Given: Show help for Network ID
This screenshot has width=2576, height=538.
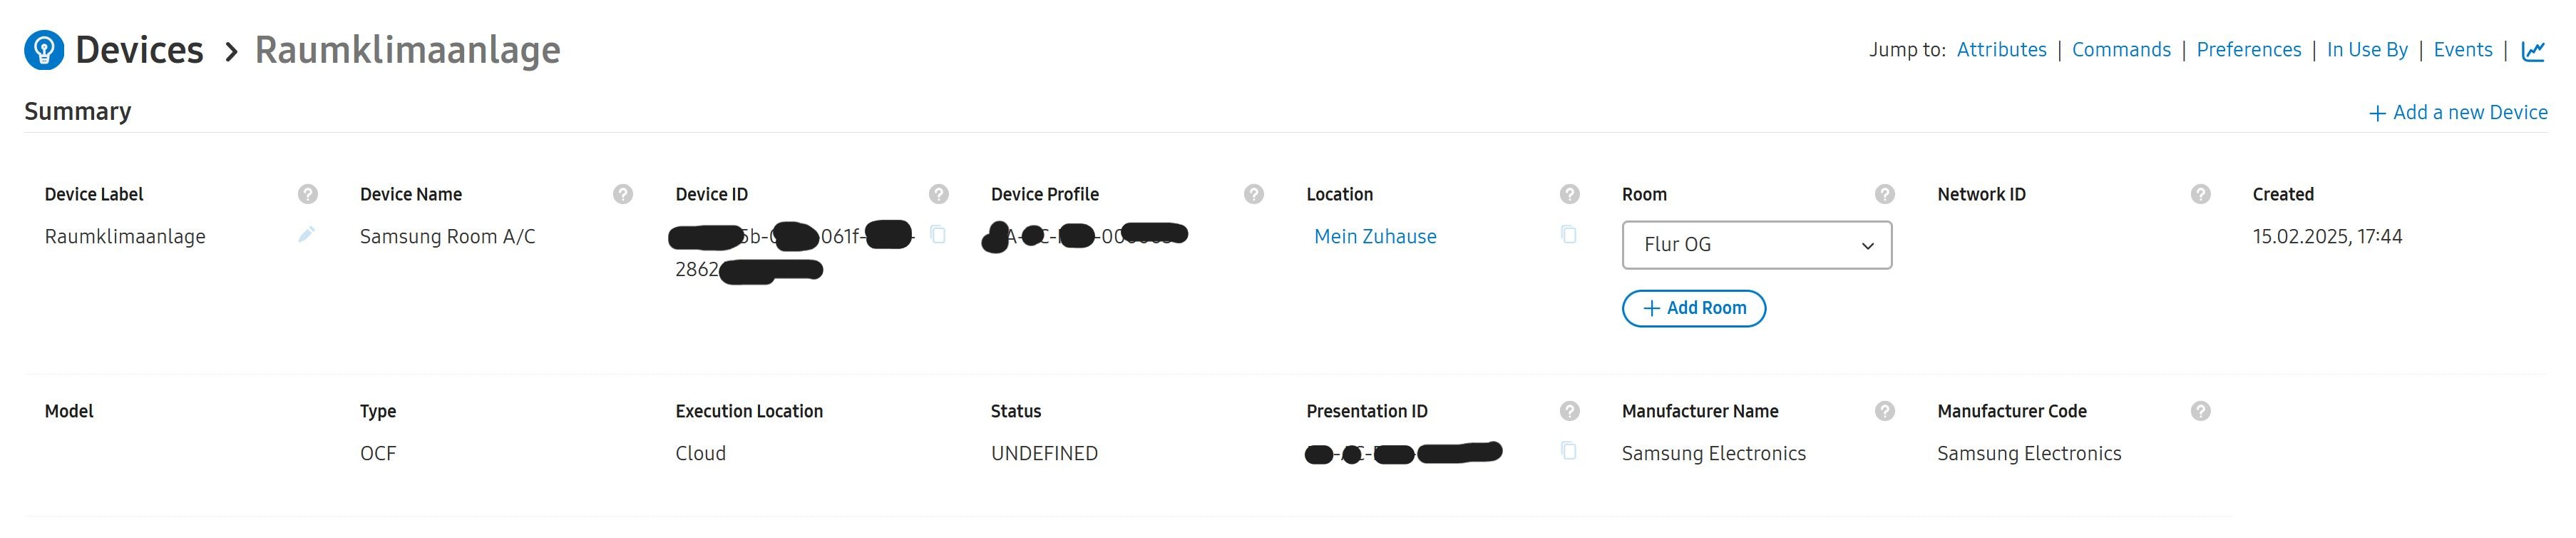Looking at the screenshot, I should (2200, 194).
